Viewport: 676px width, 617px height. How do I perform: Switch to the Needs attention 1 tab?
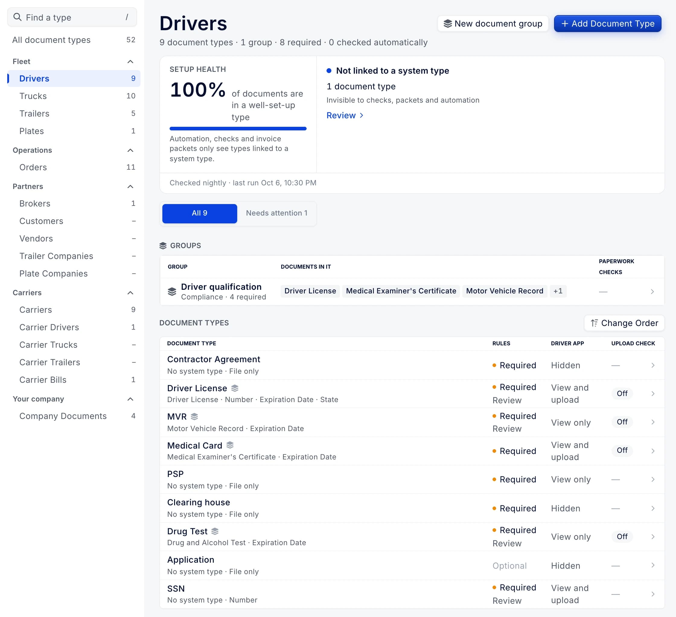coord(277,213)
